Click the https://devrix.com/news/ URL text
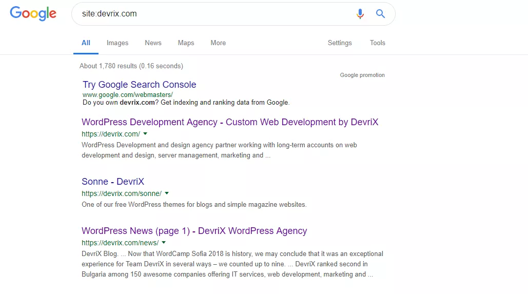The width and height of the screenshot is (528, 294). (120, 243)
